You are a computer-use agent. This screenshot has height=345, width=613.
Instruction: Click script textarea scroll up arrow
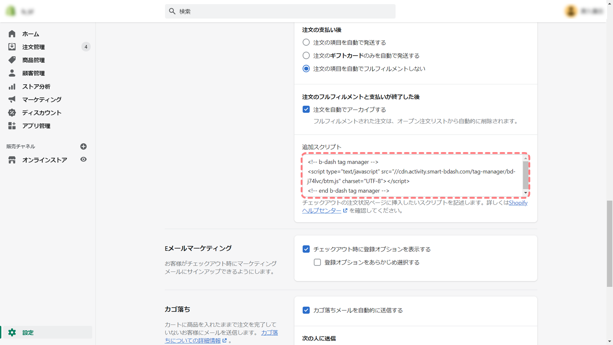coord(526,158)
